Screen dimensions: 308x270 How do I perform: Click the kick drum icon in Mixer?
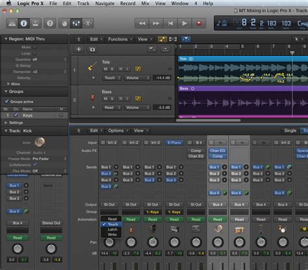pyautogui.click(x=218, y=229)
